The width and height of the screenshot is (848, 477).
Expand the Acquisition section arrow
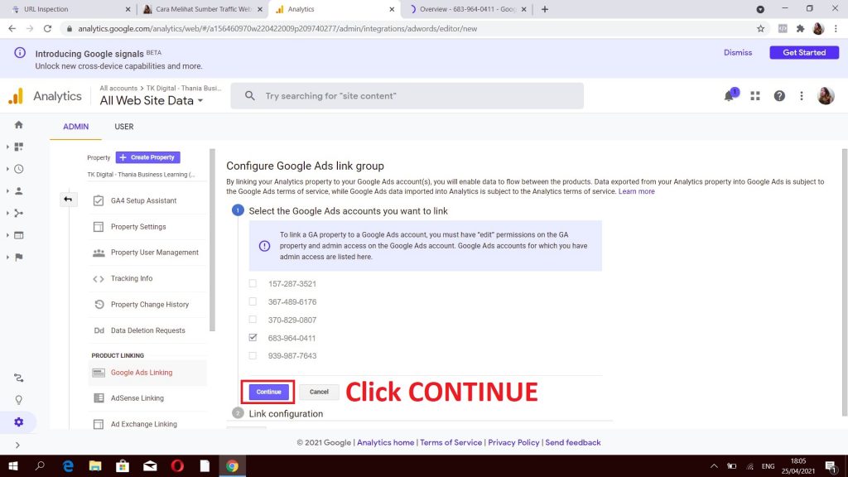coord(7,213)
